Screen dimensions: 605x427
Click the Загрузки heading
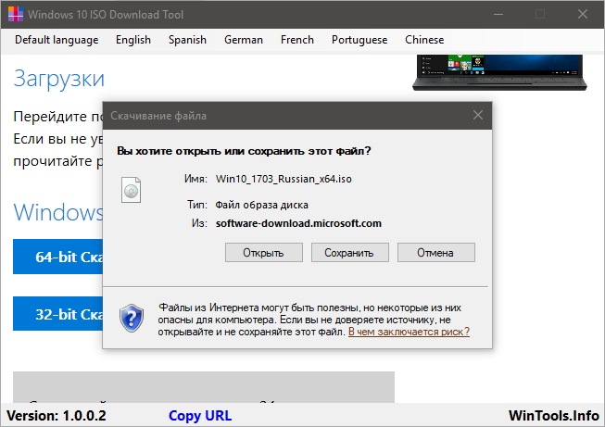pos(59,79)
